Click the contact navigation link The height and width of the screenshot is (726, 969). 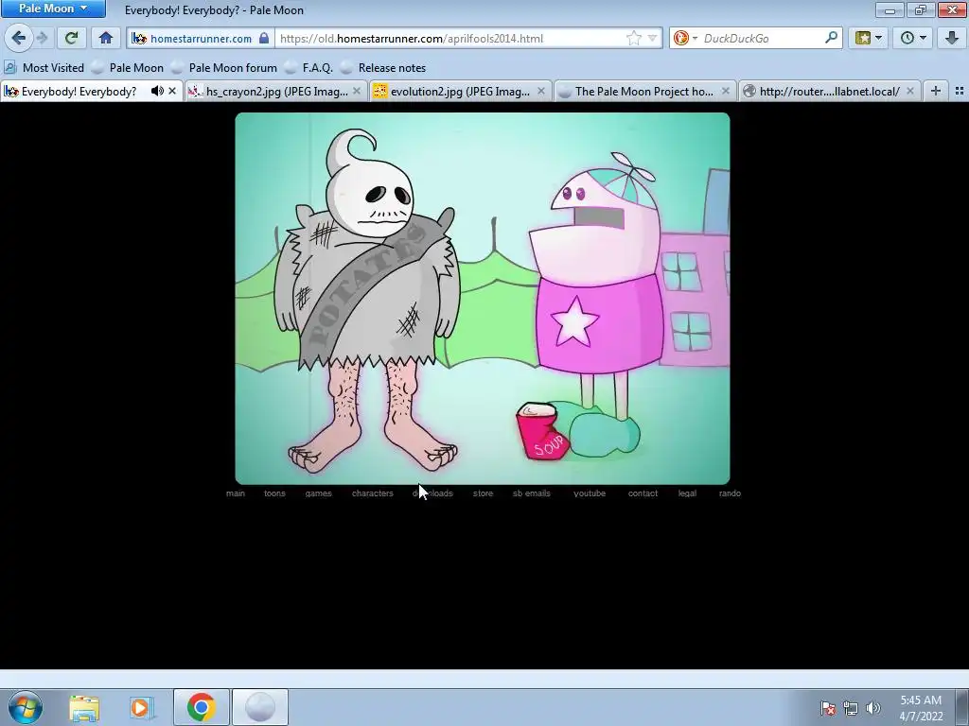pos(643,493)
